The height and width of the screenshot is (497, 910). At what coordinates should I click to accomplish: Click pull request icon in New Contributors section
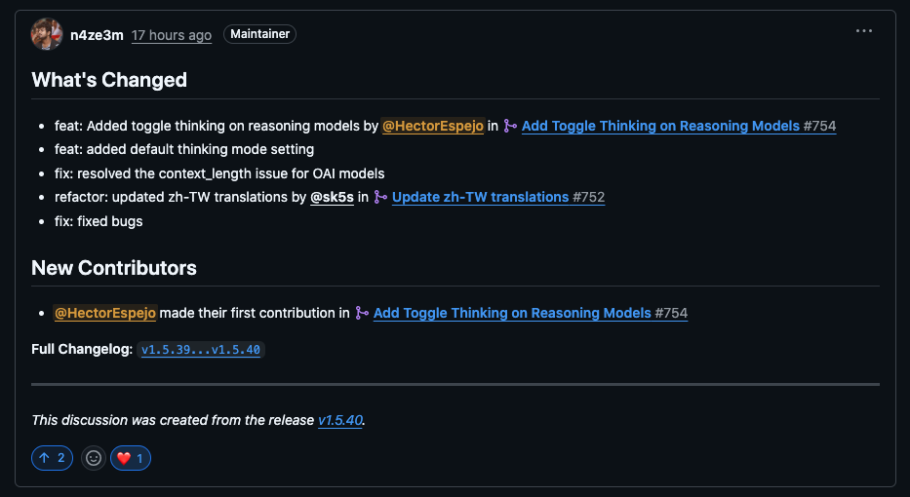tap(362, 313)
